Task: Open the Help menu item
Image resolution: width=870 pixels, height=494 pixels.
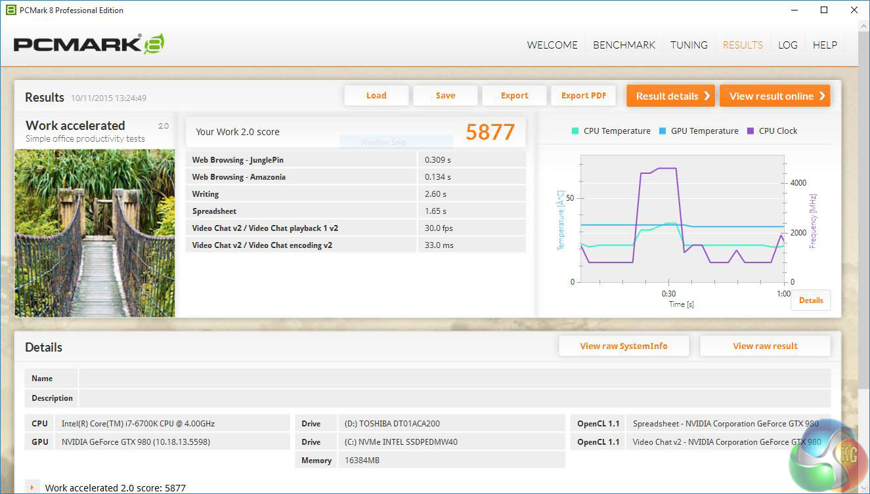Action: coord(825,45)
